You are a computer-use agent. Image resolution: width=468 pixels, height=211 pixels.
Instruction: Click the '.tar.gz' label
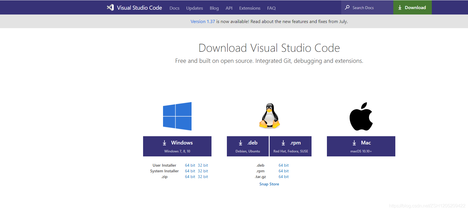click(260, 177)
